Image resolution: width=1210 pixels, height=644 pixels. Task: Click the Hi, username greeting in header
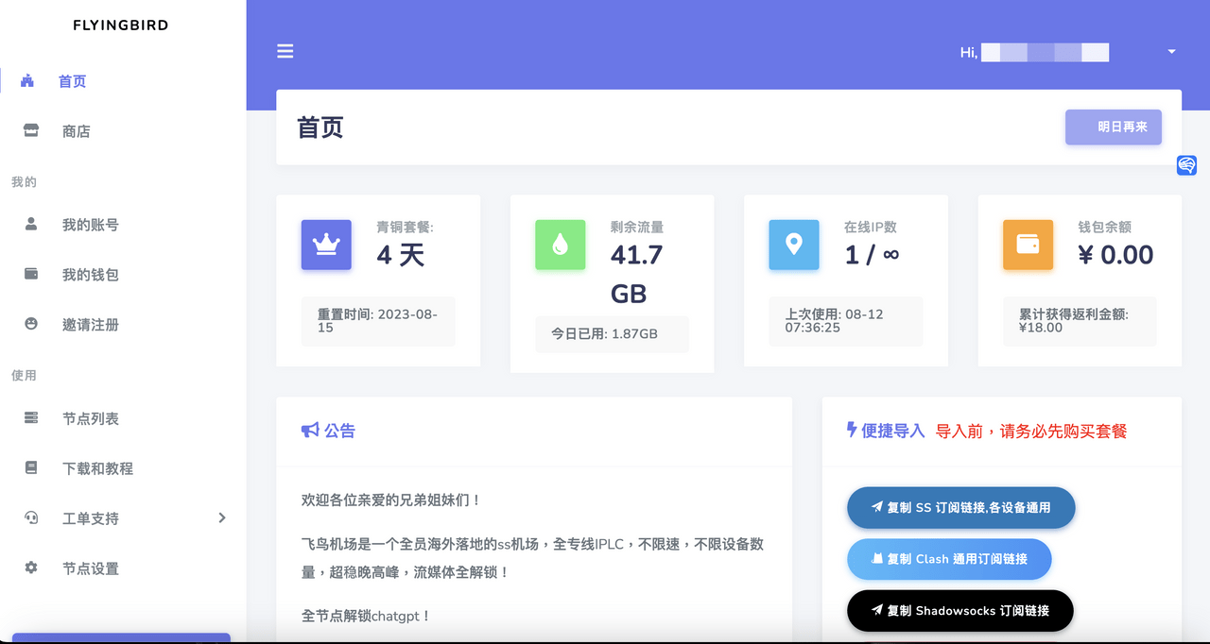coord(1034,53)
